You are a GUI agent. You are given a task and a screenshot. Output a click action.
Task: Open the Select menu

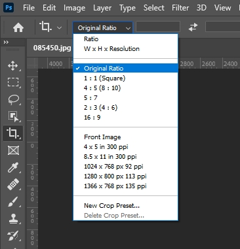pos(153,8)
